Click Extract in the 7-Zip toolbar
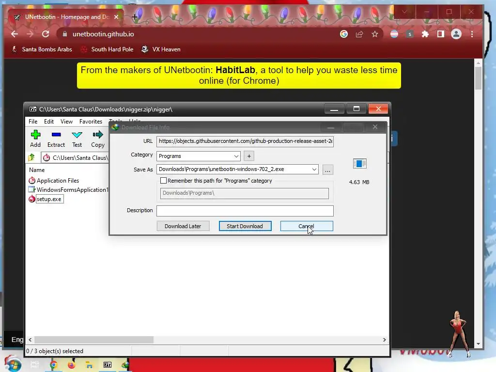The height and width of the screenshot is (372, 496). tap(56, 139)
